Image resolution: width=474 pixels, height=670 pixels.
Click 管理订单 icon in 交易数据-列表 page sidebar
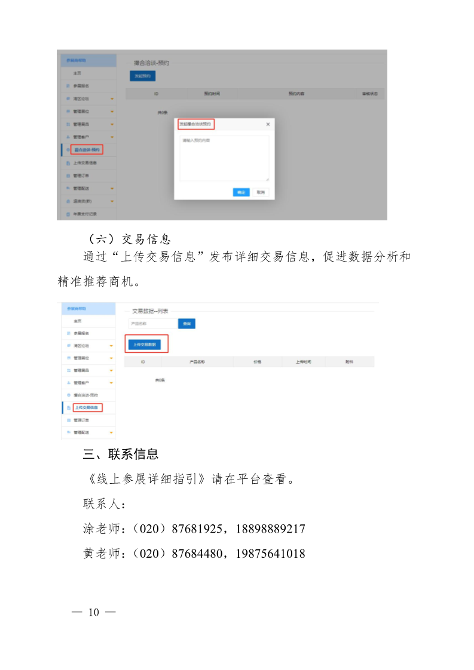69,420
